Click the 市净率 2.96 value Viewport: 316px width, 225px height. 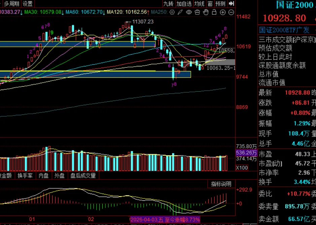click(304, 172)
